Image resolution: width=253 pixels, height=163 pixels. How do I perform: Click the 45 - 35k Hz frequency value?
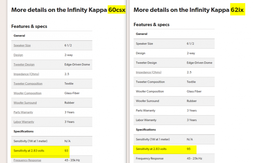tap(74, 160)
